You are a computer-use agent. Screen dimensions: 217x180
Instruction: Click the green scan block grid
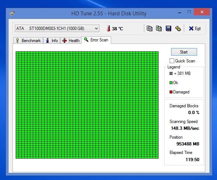pos(87,105)
